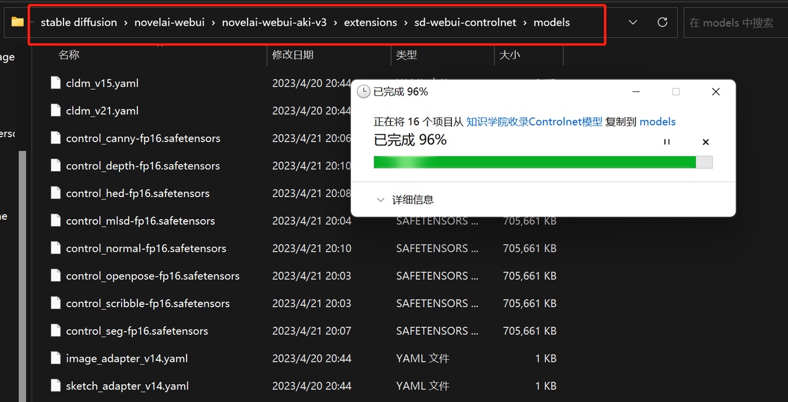The image size is (788, 402).
Task: Click the navigation pane vertical scrollbar
Action: pos(23,276)
